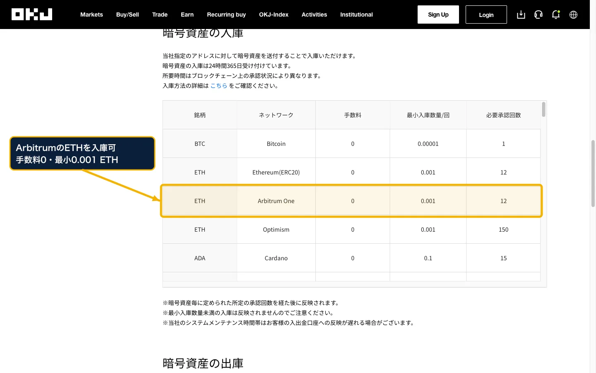Click the 暗号資産の出庫 heading
The width and height of the screenshot is (596, 373).
pyautogui.click(x=203, y=363)
